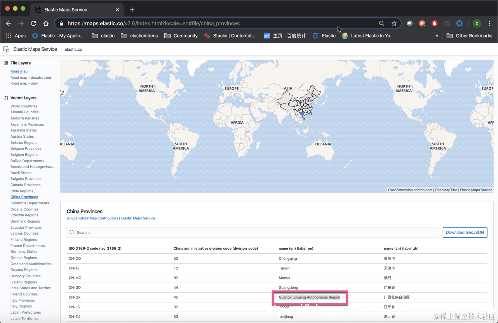The height and width of the screenshot is (323, 498).
Task: Select the 广东省 table cell
Action: (390, 288)
